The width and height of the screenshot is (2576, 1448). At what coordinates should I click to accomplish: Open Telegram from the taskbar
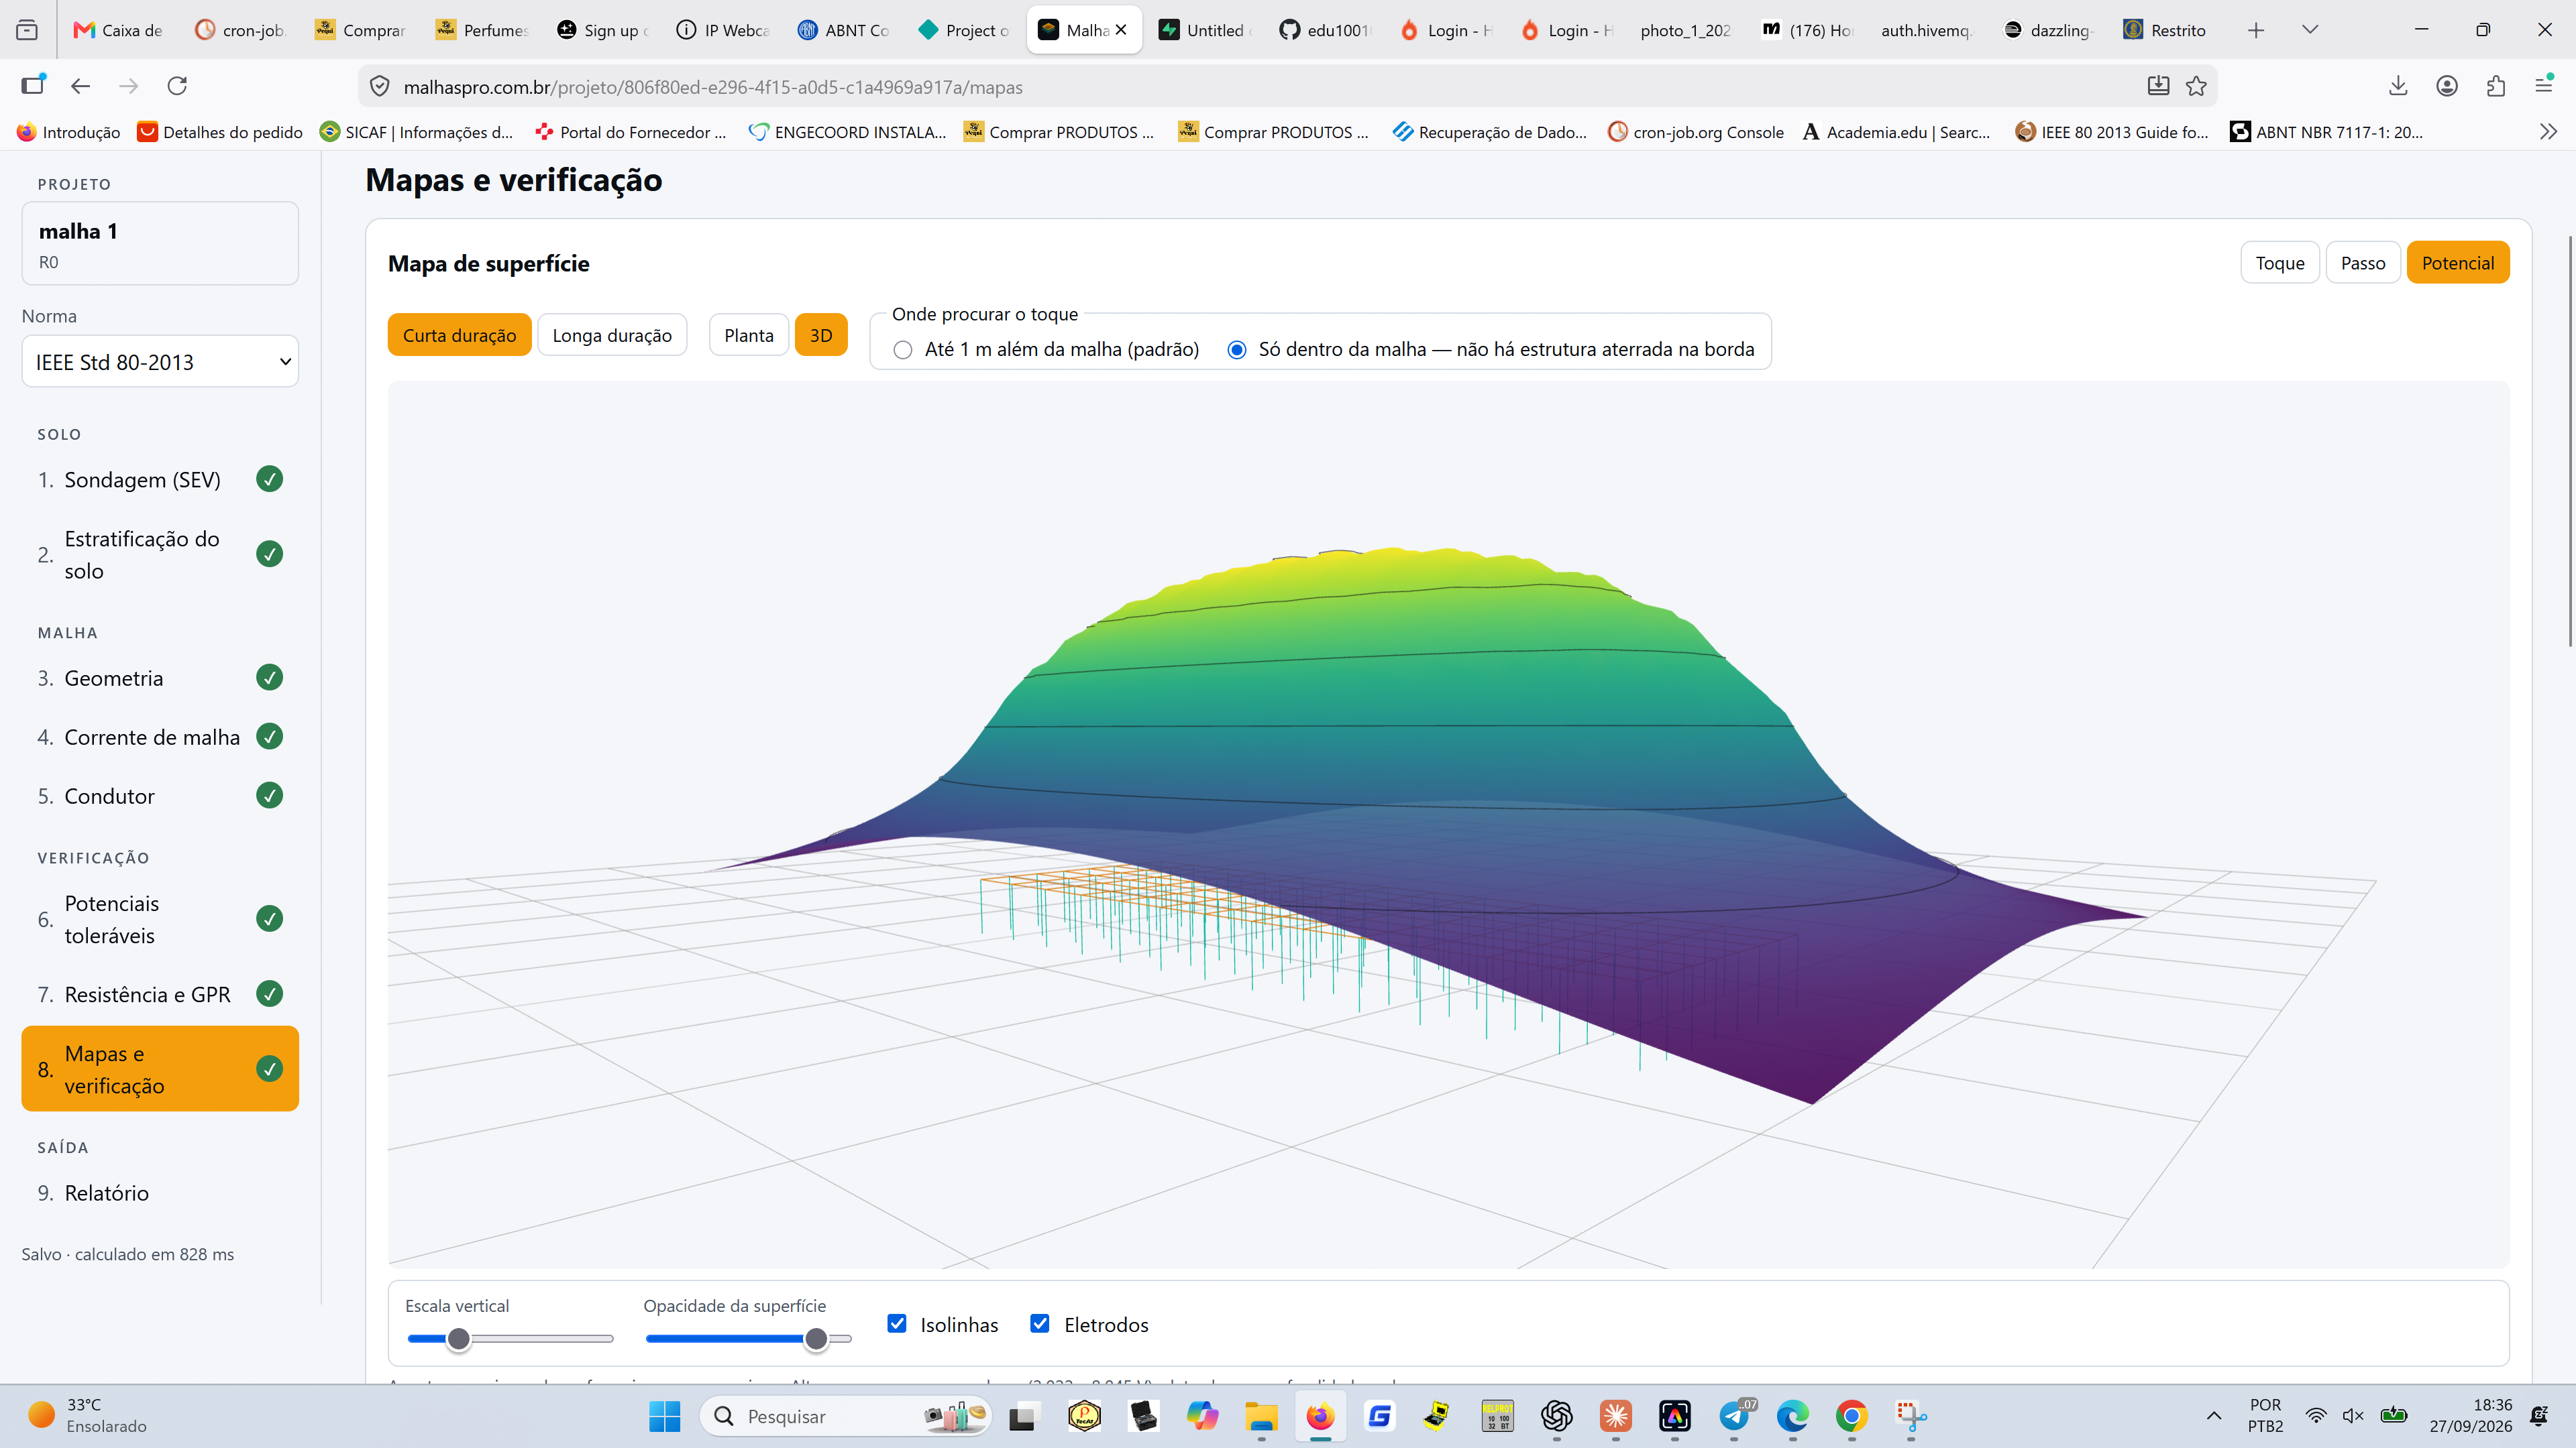(1735, 1416)
